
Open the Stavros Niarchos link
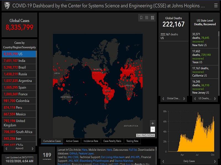124,161
